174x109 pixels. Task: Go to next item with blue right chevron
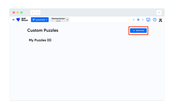(x=143, y=20)
